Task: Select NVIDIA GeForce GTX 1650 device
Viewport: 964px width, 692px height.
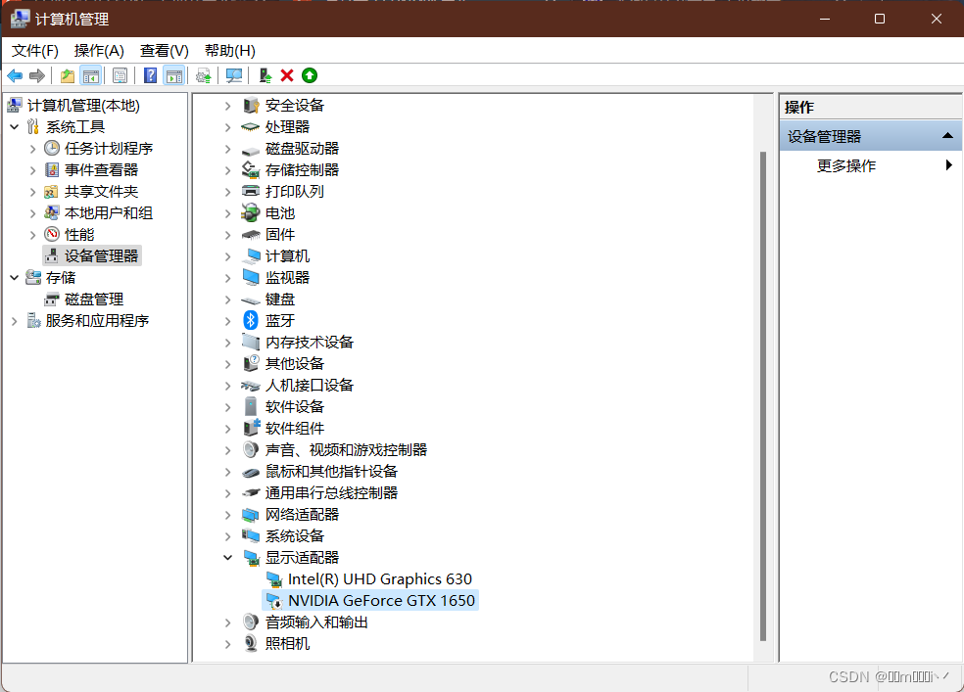Action: point(381,601)
